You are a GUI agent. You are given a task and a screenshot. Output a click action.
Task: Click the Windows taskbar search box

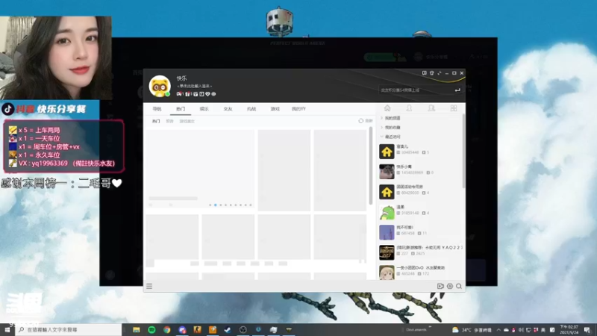point(69,329)
